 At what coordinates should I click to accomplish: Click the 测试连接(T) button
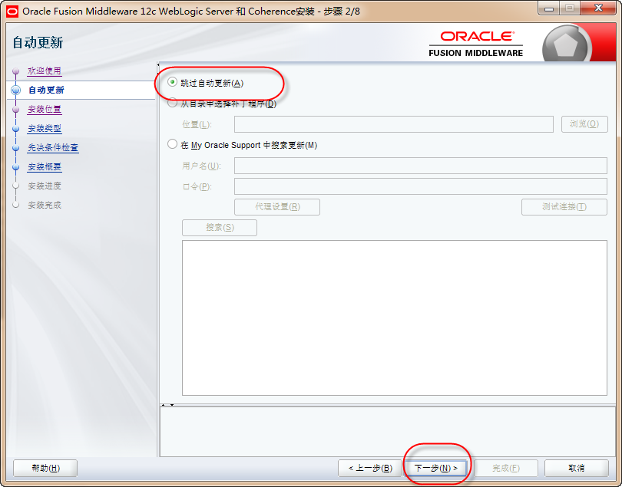[x=564, y=207]
